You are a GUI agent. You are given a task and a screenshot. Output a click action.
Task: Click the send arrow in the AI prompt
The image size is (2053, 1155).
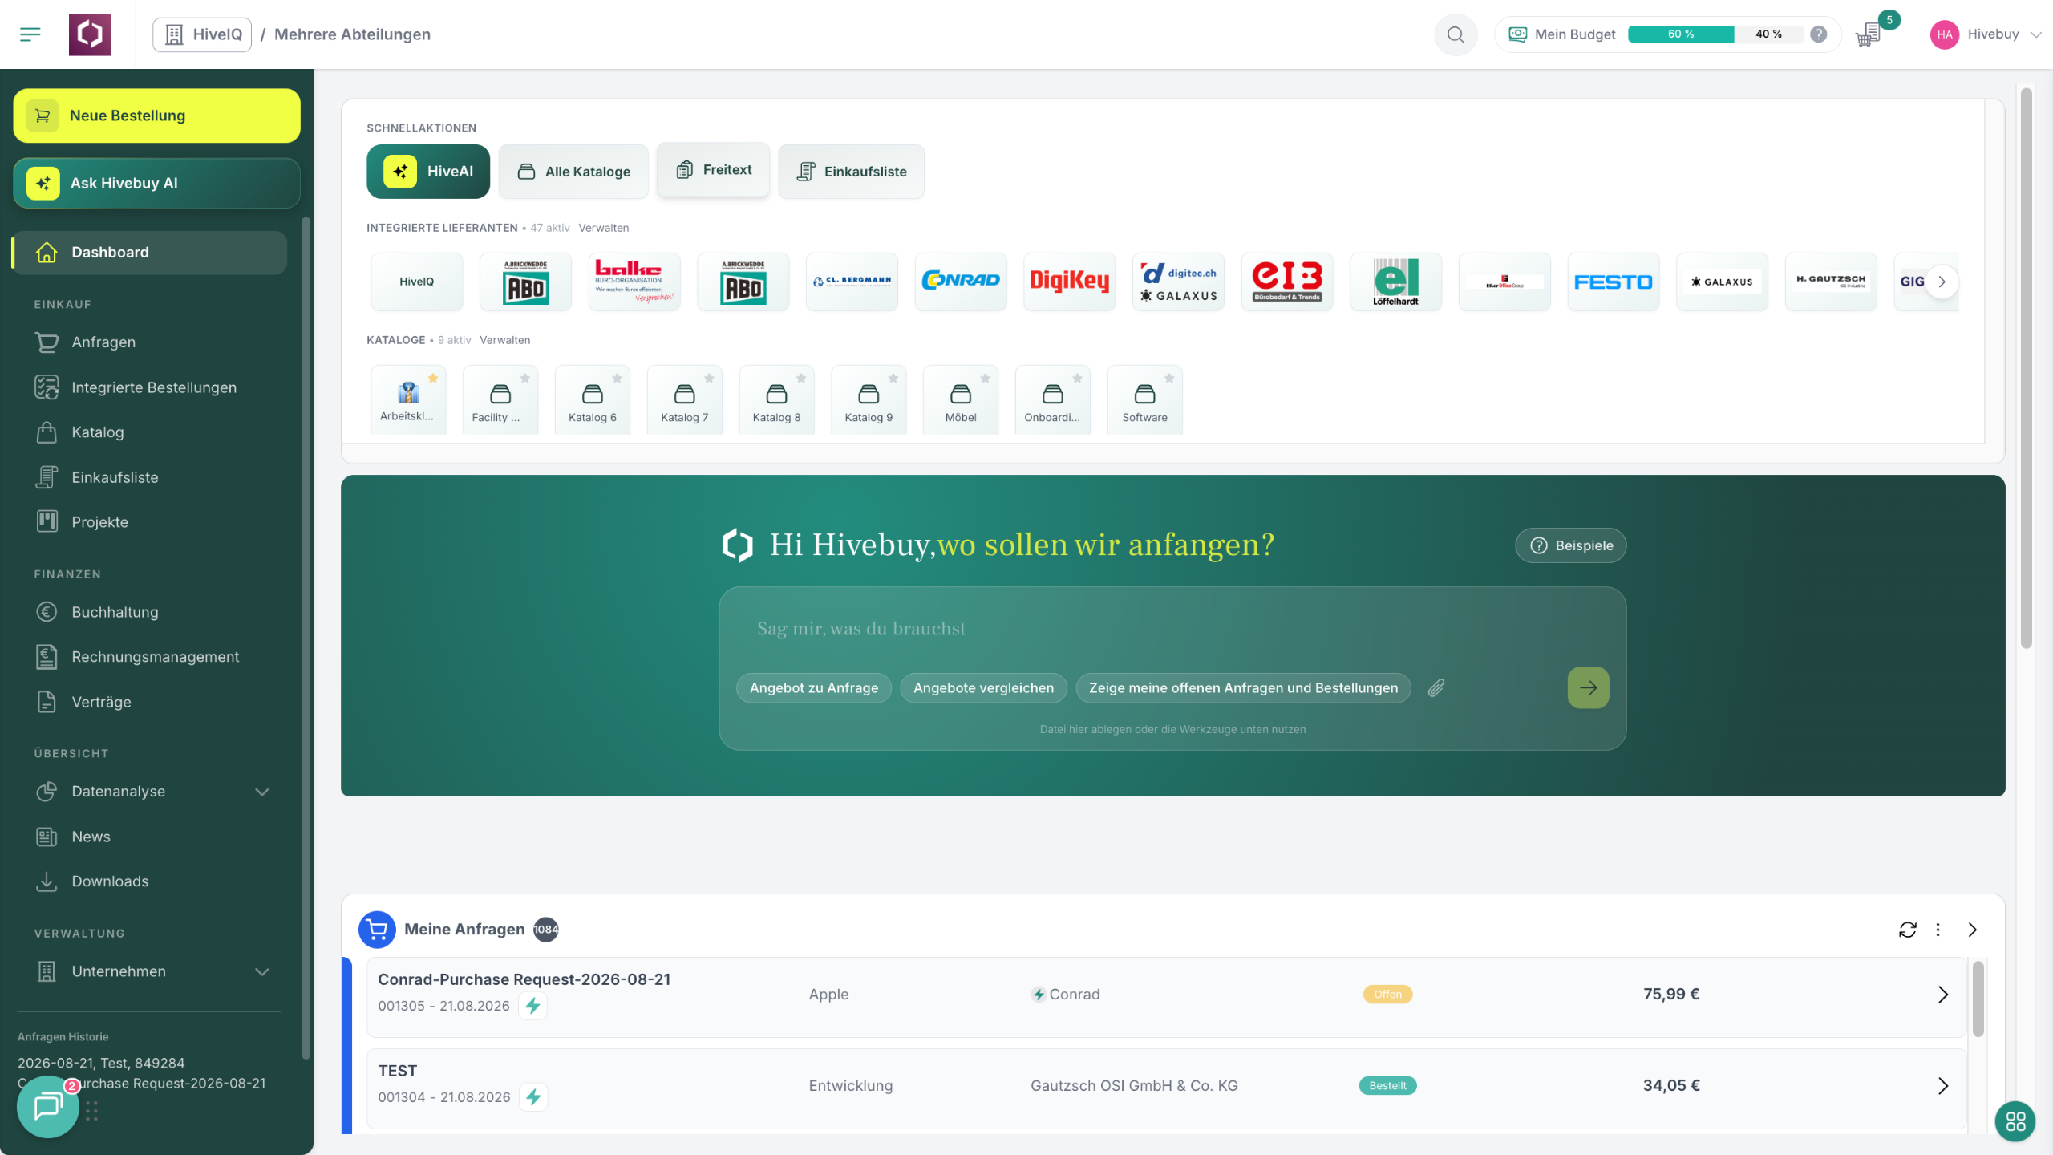pyautogui.click(x=1588, y=687)
